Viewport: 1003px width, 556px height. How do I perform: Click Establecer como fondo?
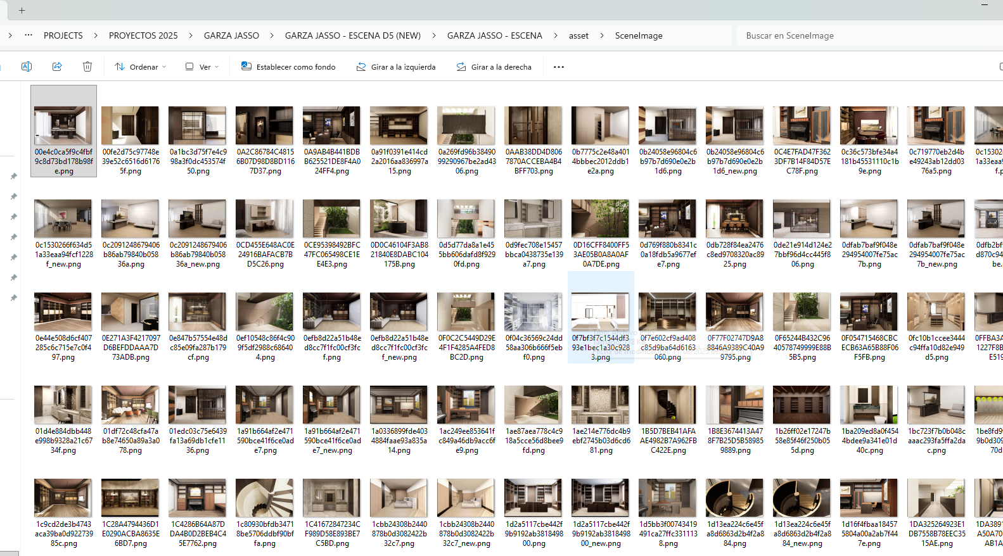point(288,66)
